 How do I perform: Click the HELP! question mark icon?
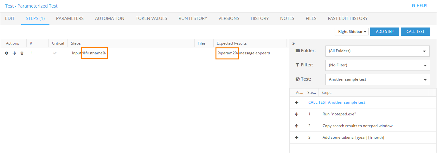pyautogui.click(x=413, y=6)
